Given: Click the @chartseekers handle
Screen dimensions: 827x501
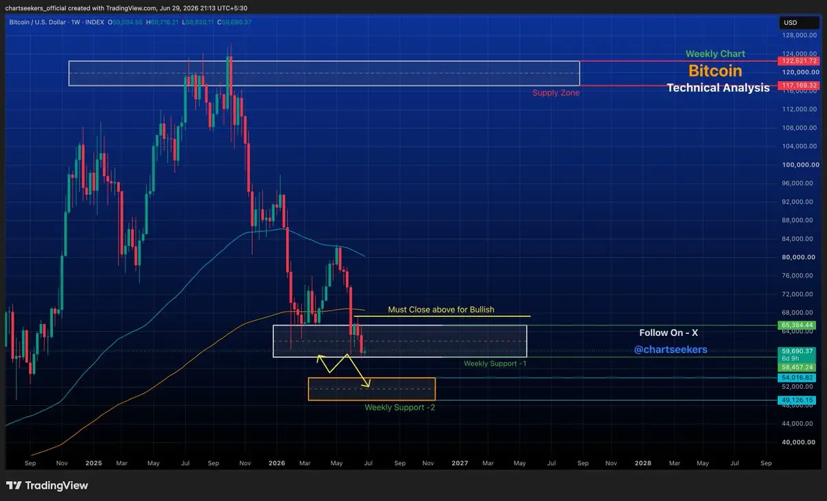Looking at the screenshot, I should click(x=671, y=350).
